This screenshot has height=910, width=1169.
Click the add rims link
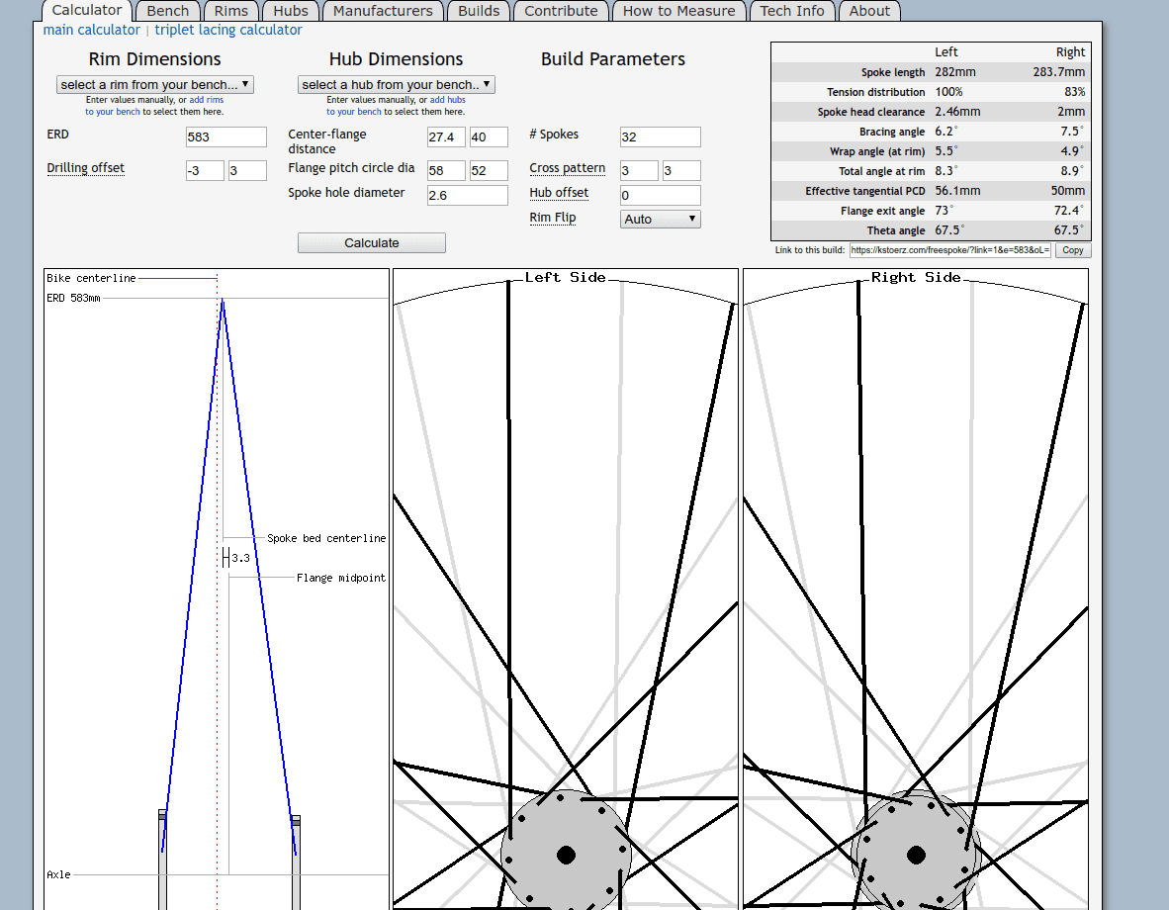207,100
